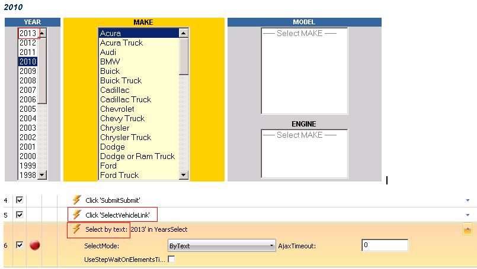Viewport: 477px width, 269px height.
Task: Click MAKE list scroll-down arrow
Action: tap(184, 175)
